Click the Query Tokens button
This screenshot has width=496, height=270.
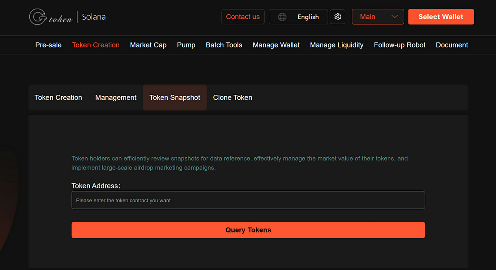tap(248, 230)
